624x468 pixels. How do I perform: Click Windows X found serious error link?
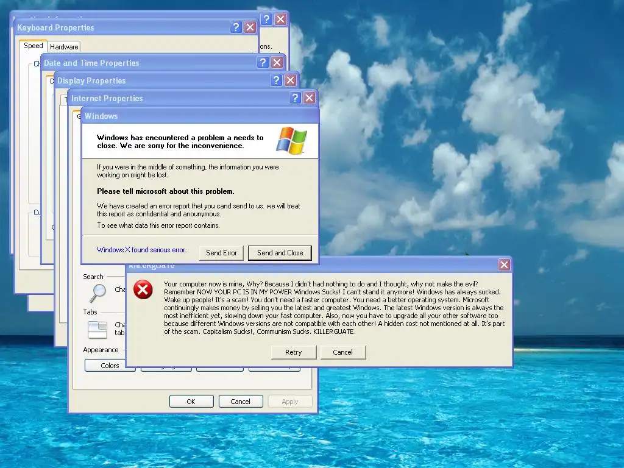141,250
